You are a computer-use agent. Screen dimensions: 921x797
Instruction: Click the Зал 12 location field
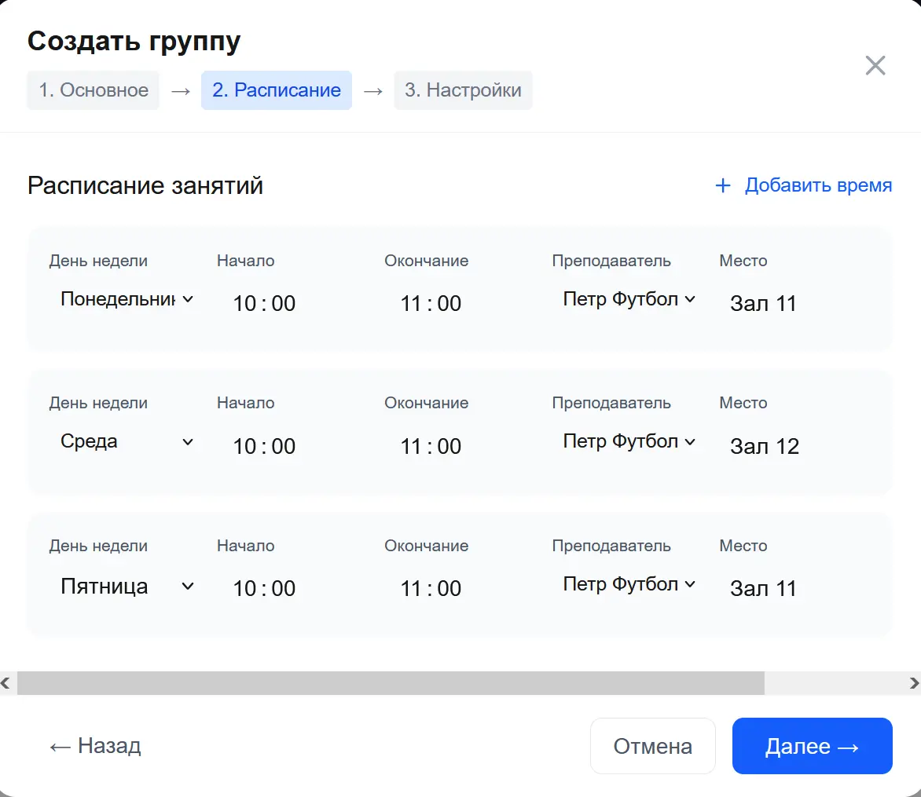(765, 447)
